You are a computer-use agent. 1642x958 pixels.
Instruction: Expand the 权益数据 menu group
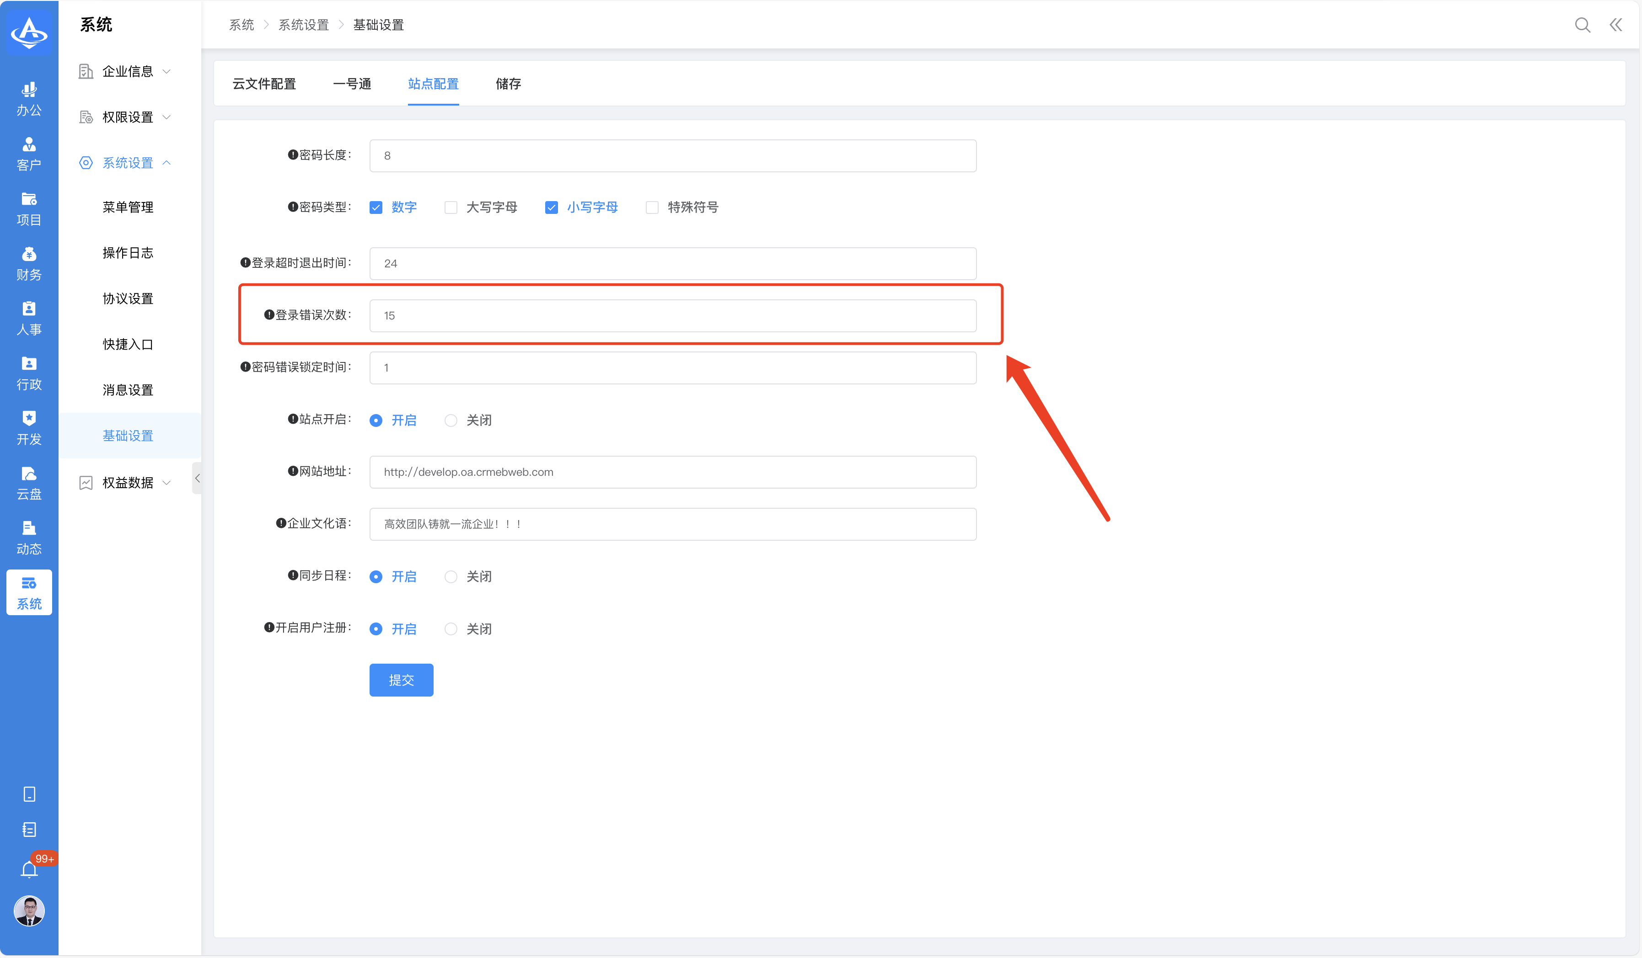click(x=128, y=483)
